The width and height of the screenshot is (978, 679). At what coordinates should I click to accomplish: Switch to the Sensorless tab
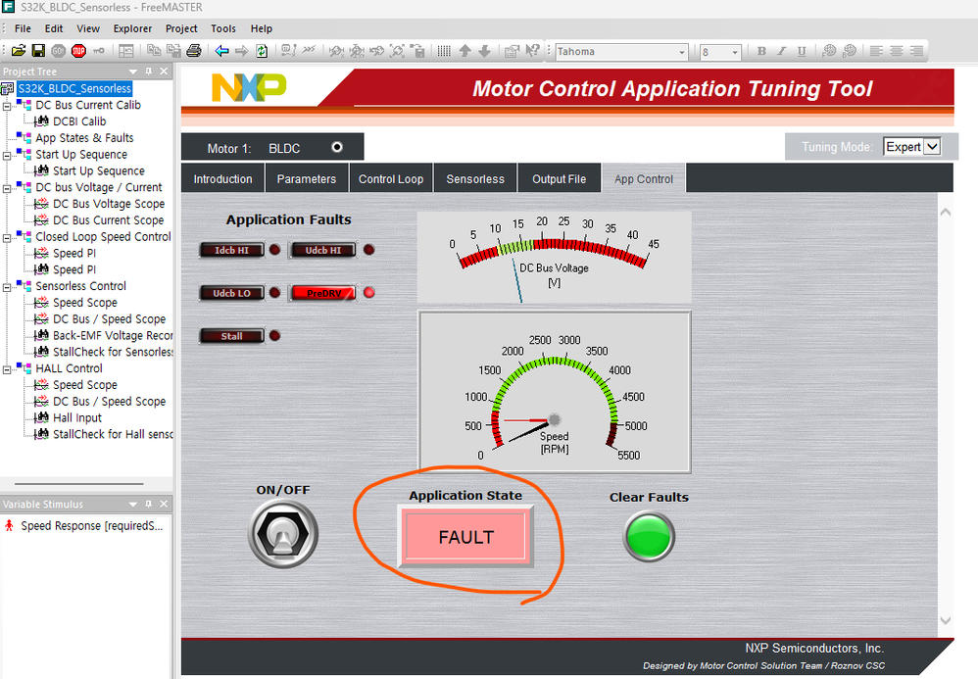[475, 179]
